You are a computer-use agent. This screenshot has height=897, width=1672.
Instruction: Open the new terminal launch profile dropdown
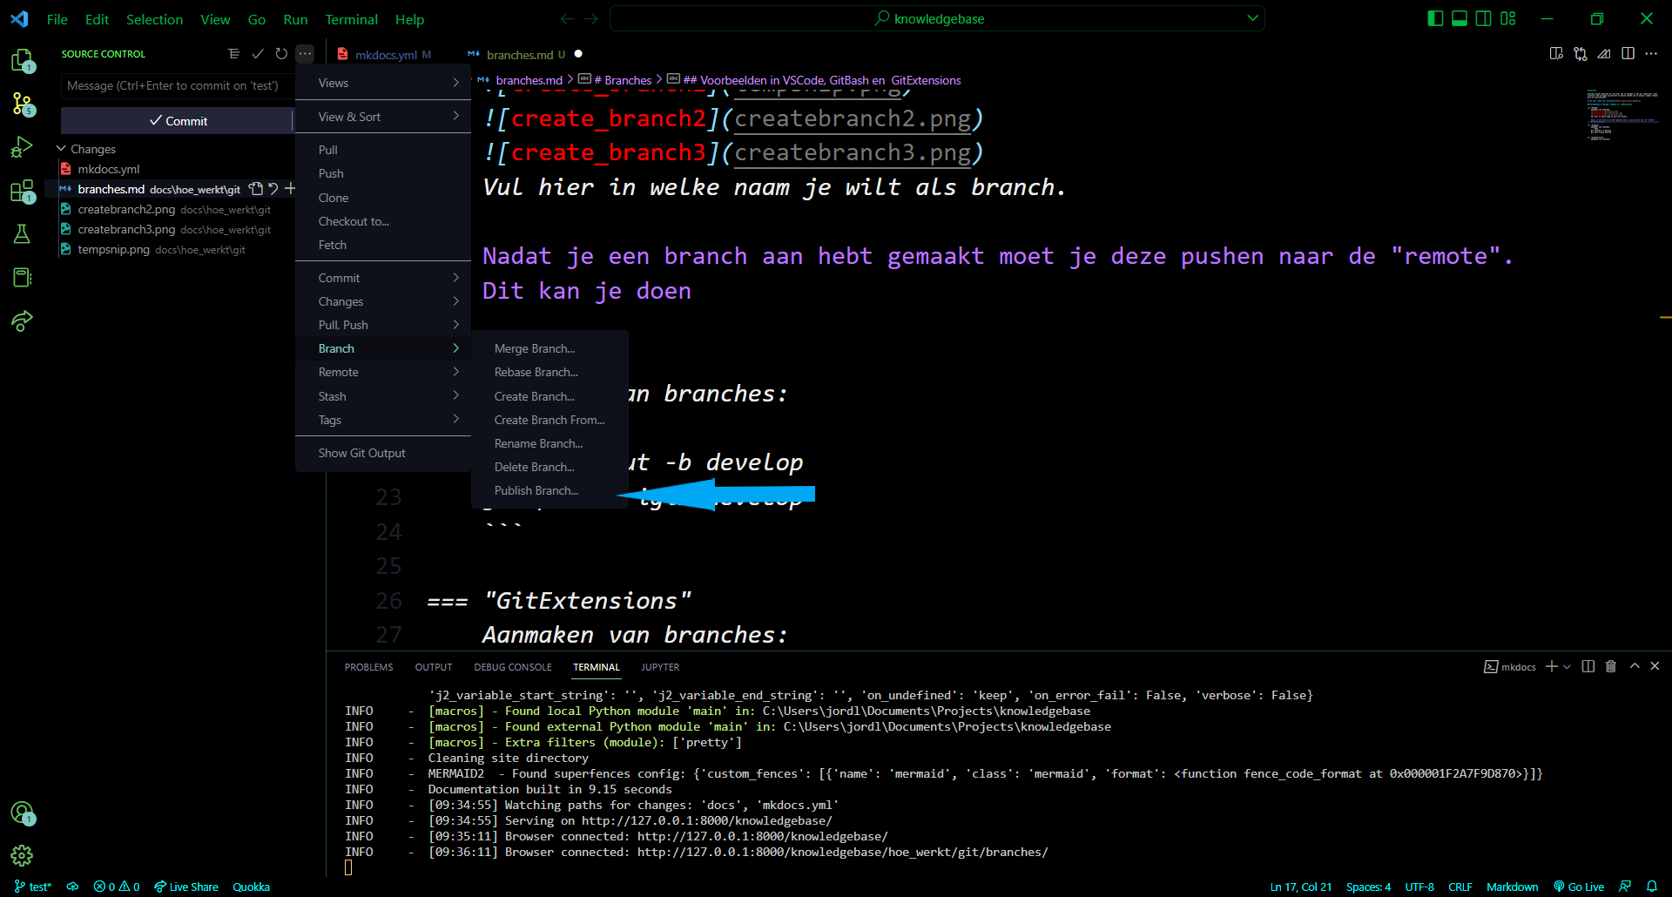pos(1567,666)
